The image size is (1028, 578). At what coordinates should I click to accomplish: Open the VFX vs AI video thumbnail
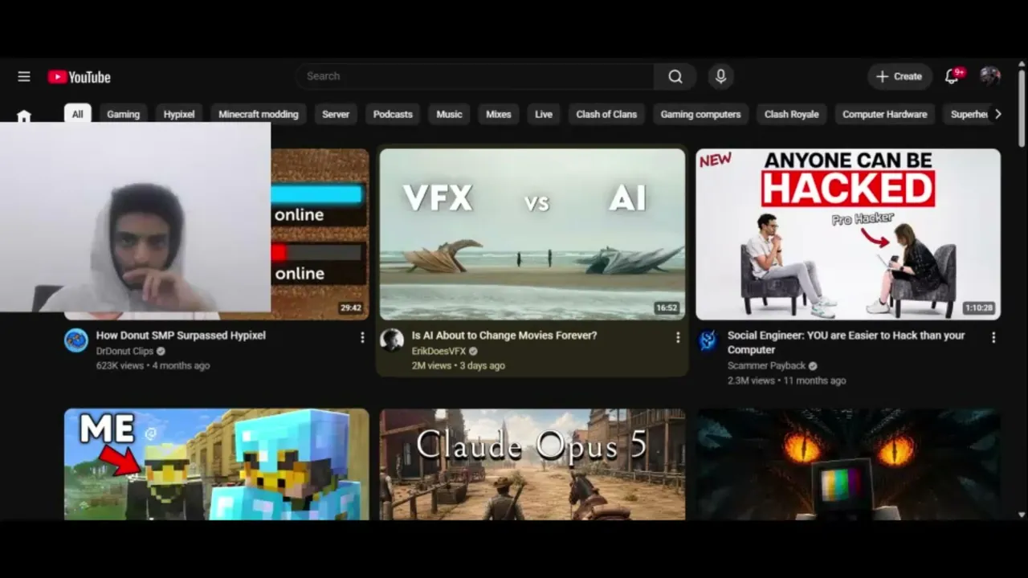532,234
